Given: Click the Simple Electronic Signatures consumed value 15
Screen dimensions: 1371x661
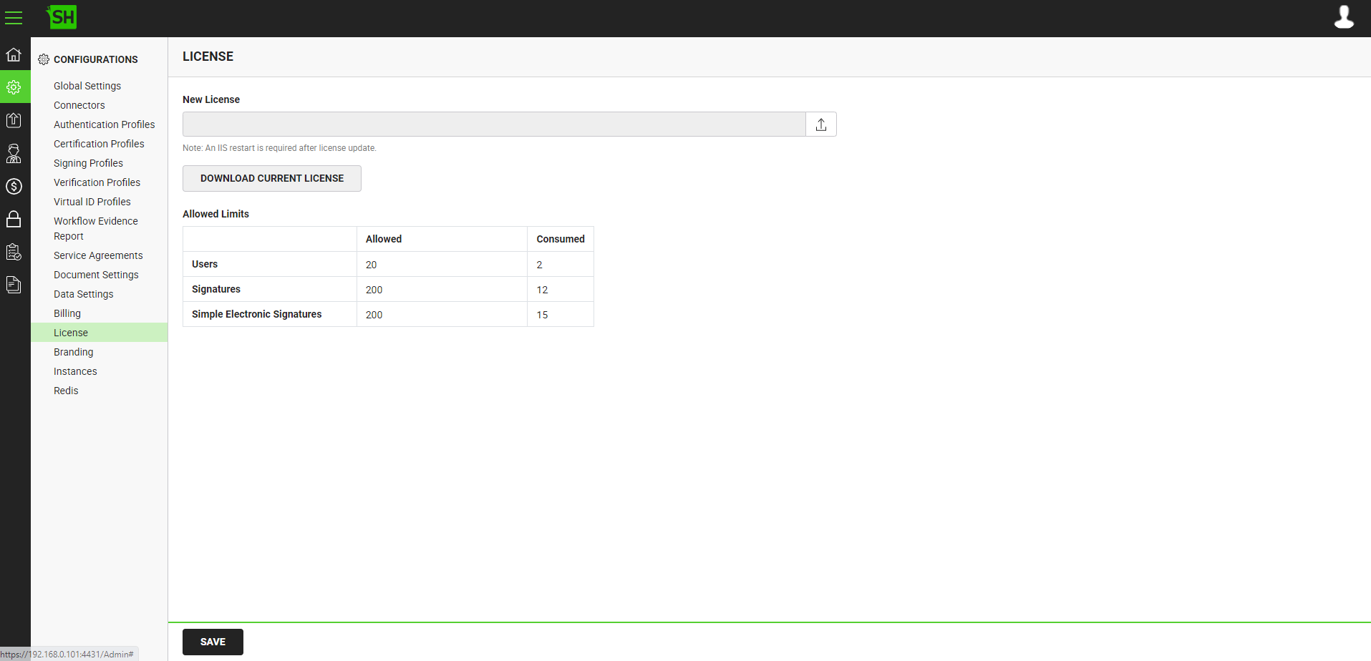Looking at the screenshot, I should 542,315.
